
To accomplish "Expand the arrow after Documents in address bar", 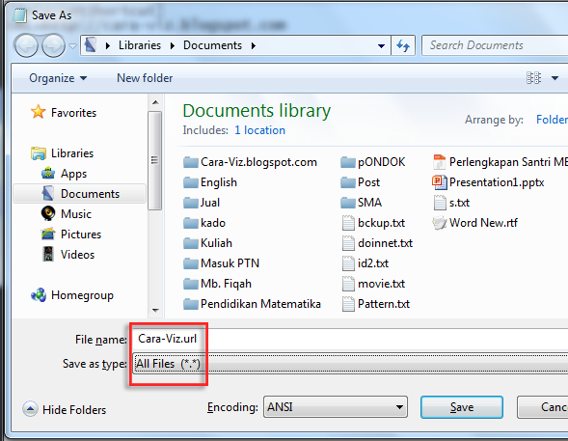I will tap(254, 45).
